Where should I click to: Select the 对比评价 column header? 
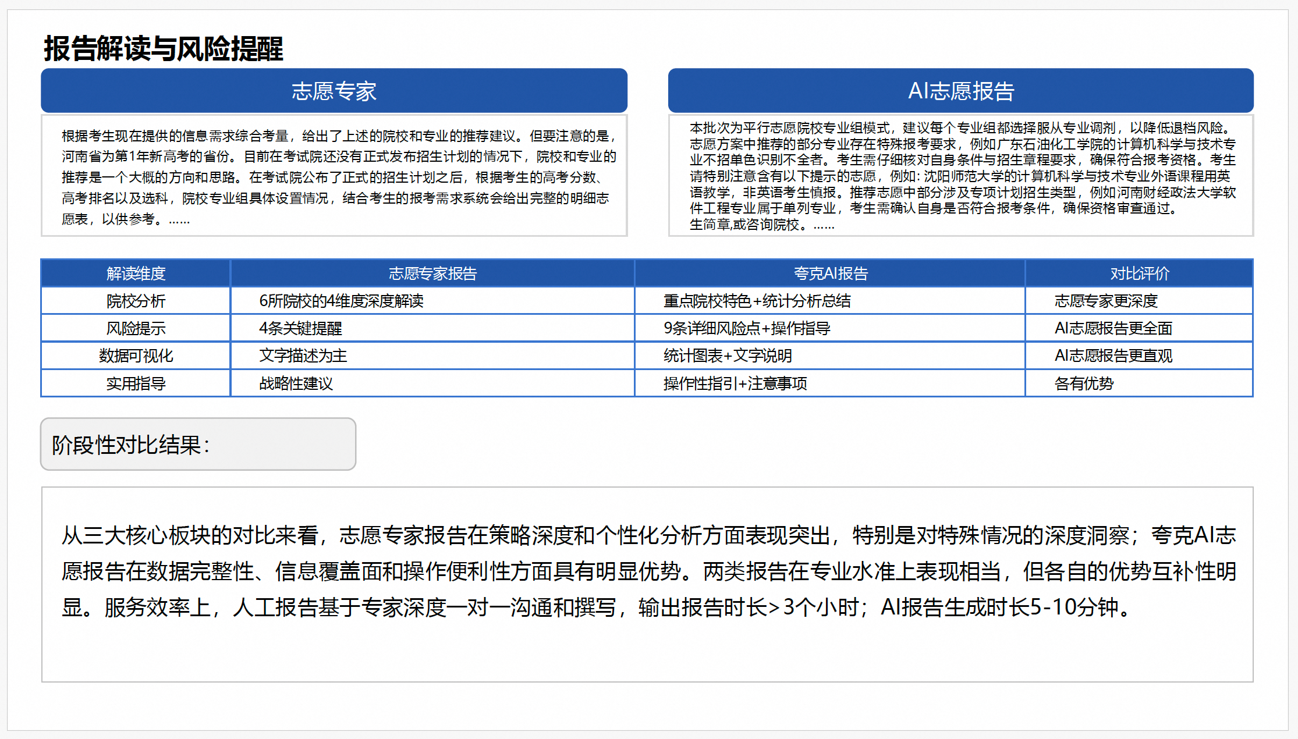pyautogui.click(x=1139, y=273)
